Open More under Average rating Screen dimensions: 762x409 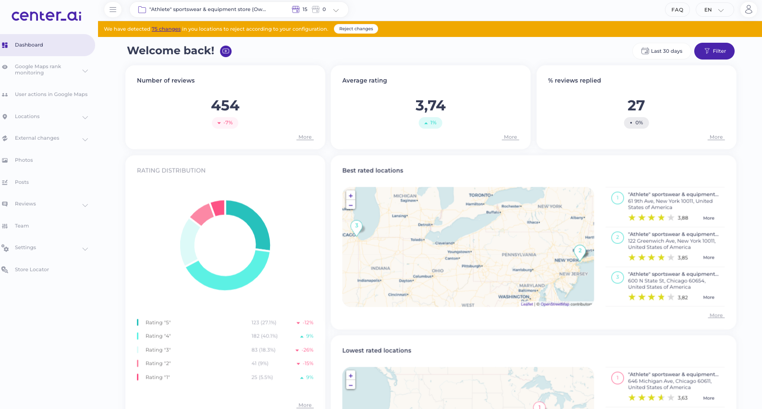[510, 137]
